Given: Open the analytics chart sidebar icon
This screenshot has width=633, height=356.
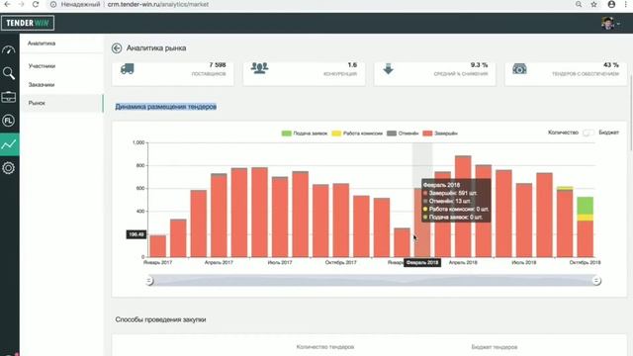Looking at the screenshot, I should (9, 144).
